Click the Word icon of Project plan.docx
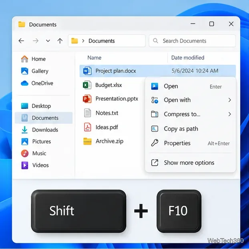 click(87, 71)
